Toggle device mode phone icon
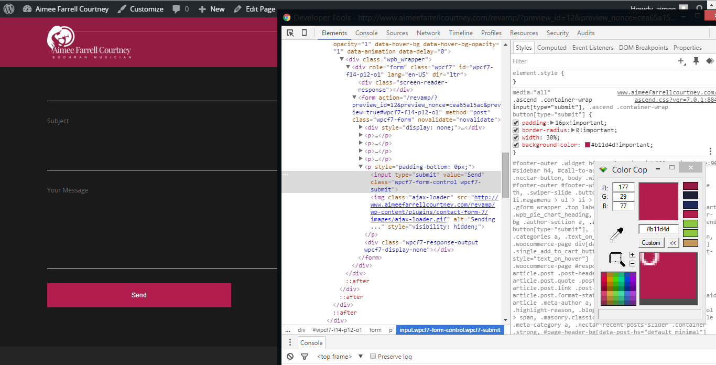 304,33
